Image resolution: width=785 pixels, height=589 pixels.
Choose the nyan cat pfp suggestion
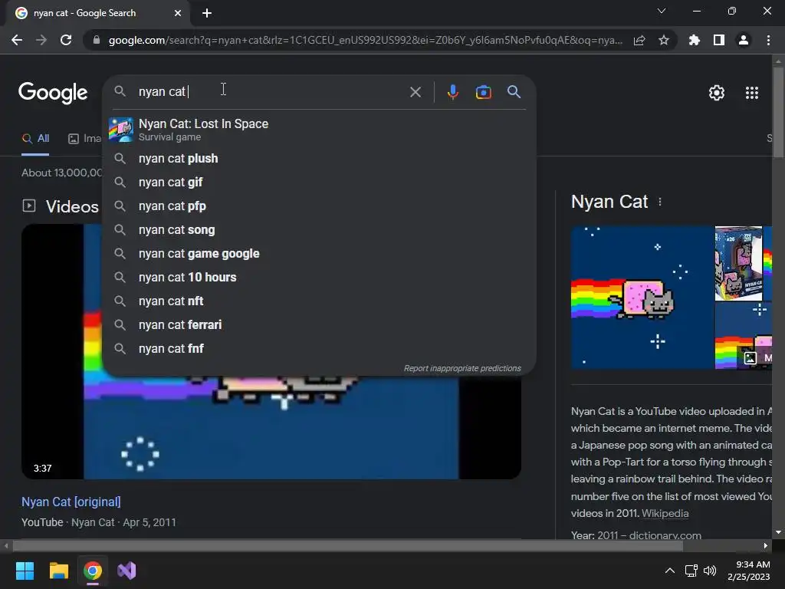(x=319, y=206)
